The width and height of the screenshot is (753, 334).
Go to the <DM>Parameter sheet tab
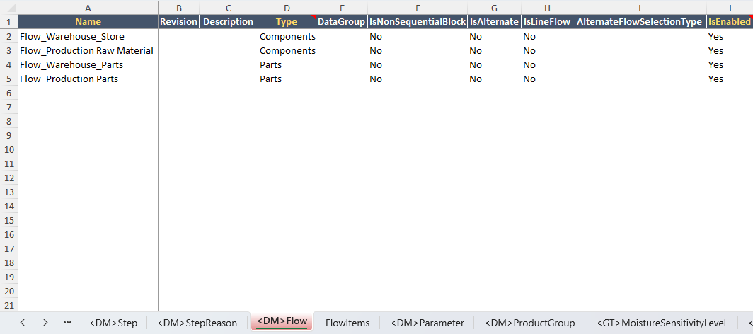coord(427,323)
